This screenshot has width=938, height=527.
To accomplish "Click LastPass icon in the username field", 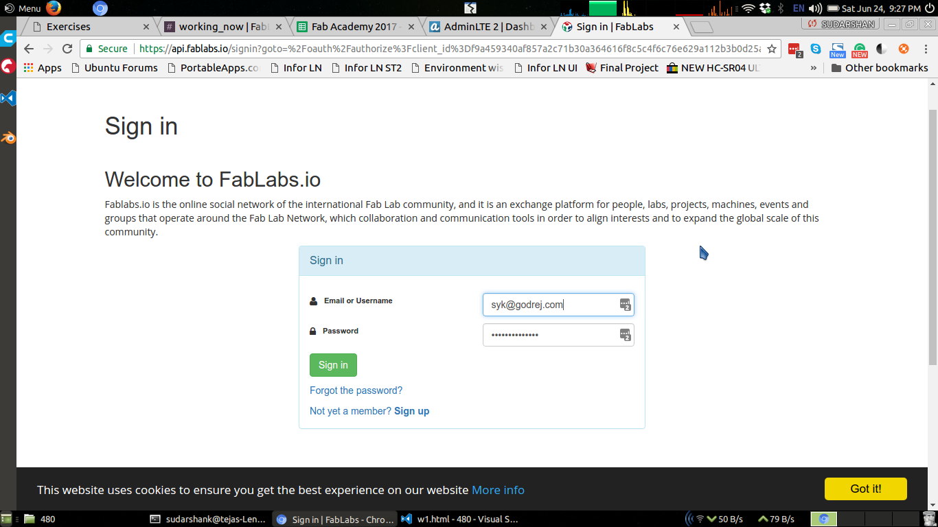I will pos(625,305).
